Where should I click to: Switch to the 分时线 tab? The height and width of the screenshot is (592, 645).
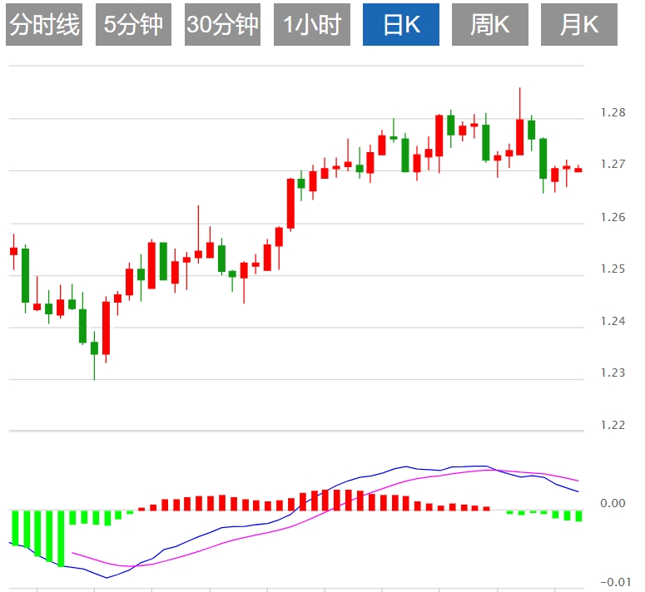[x=44, y=25]
